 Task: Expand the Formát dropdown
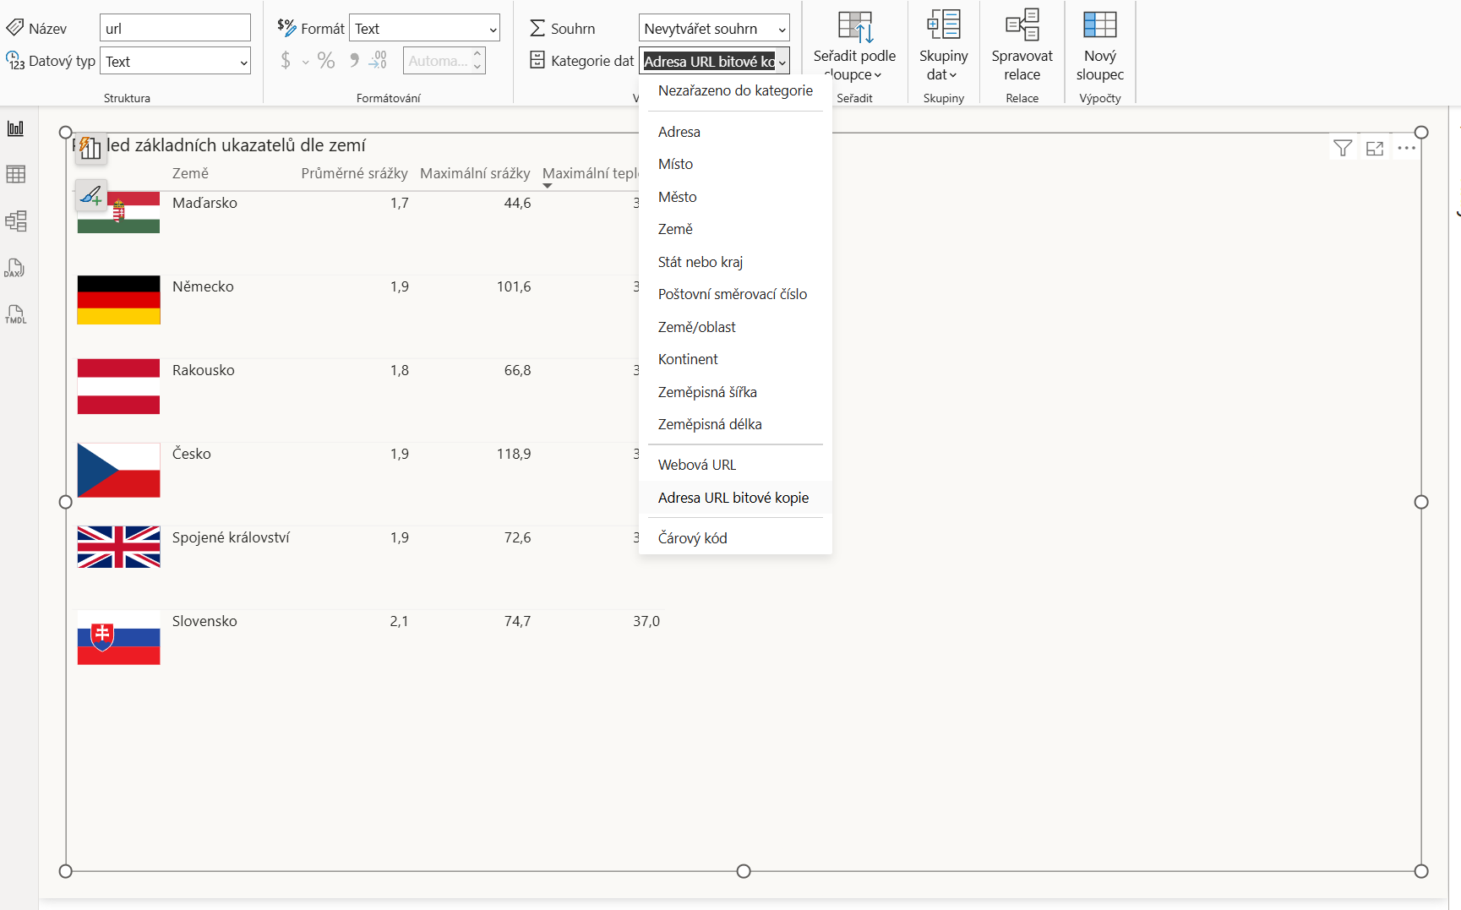[424, 28]
